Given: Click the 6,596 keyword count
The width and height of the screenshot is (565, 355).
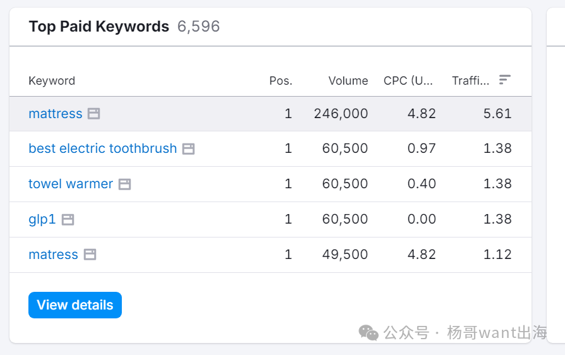Looking at the screenshot, I should (x=198, y=27).
